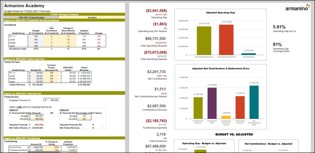
Task: Edit Fundraising Events change in giving -75%
Action: 51,150
